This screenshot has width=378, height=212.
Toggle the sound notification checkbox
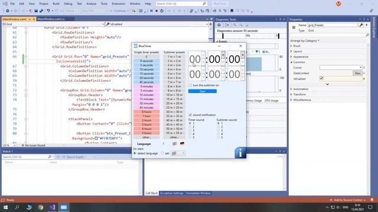point(190,115)
